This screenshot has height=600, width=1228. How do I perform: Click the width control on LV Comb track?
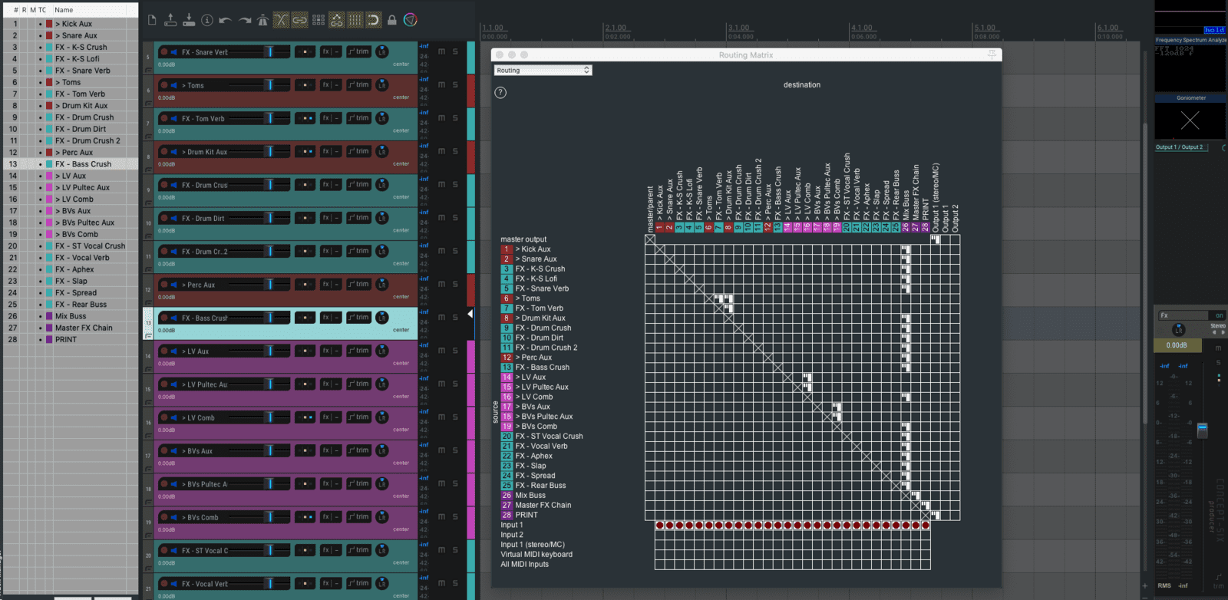[x=305, y=417]
